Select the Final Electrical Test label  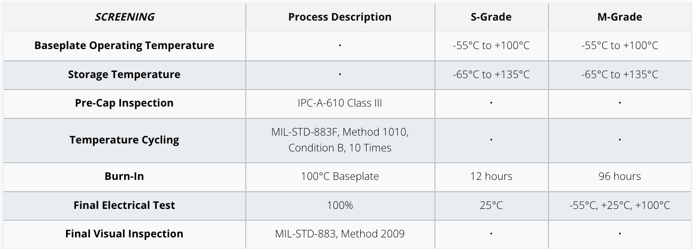[124, 205]
